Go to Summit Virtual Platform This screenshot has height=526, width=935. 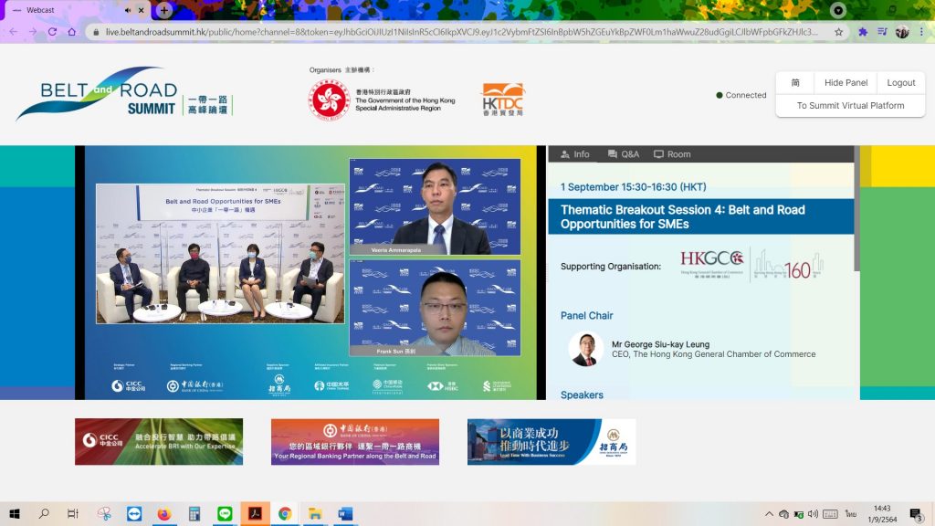click(x=850, y=106)
